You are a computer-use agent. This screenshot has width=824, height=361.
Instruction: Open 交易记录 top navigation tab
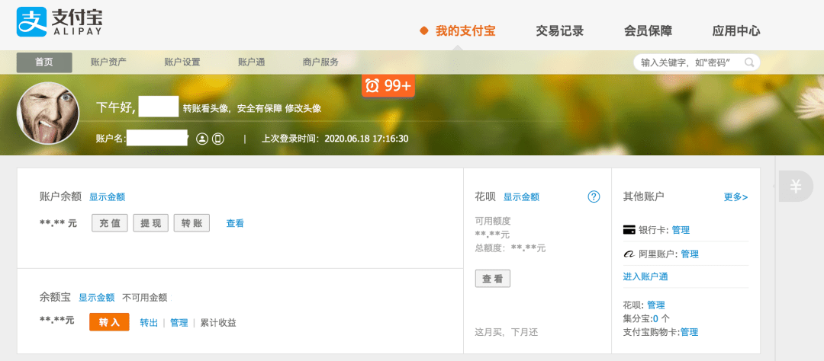560,31
